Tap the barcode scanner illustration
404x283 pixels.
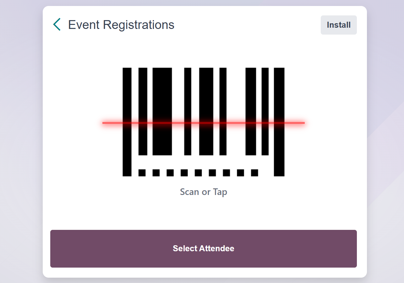pos(203,94)
